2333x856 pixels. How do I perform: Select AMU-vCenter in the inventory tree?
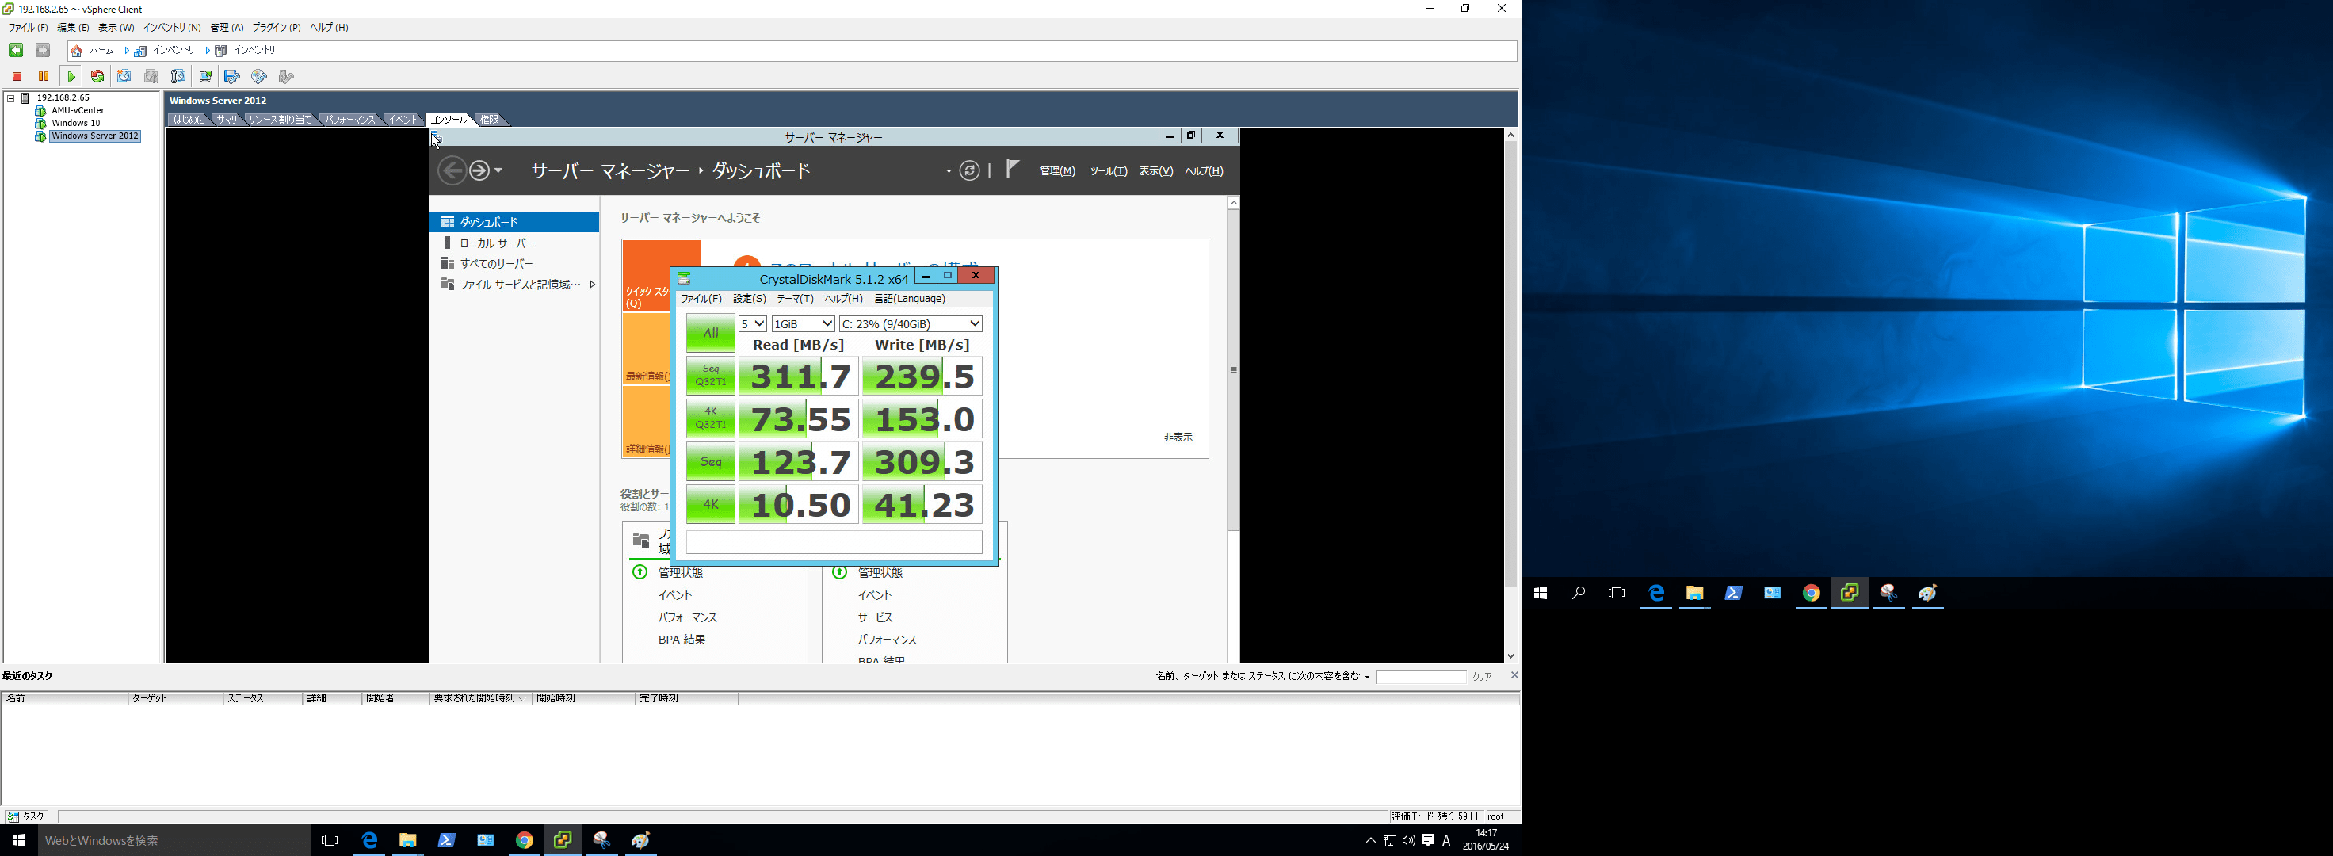point(78,110)
